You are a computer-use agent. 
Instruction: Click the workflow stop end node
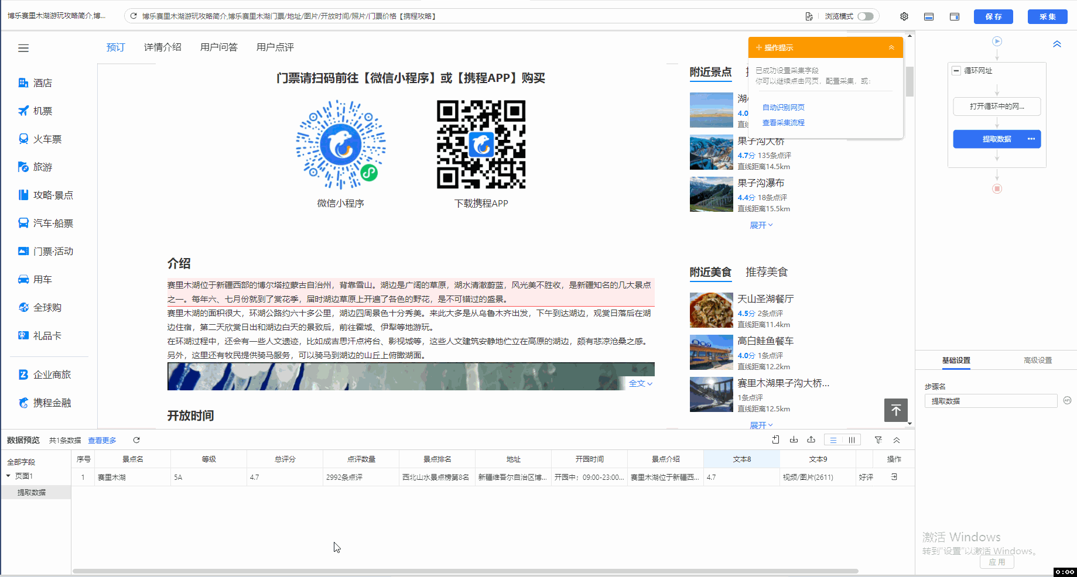tap(997, 189)
